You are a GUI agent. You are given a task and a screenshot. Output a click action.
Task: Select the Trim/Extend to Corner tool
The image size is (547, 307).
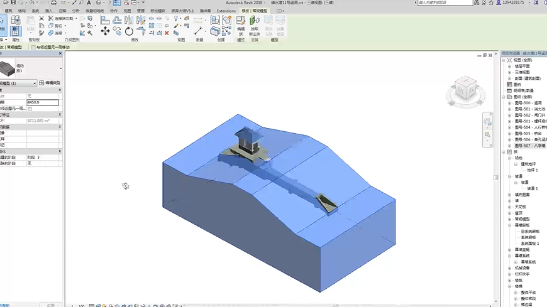click(x=141, y=31)
